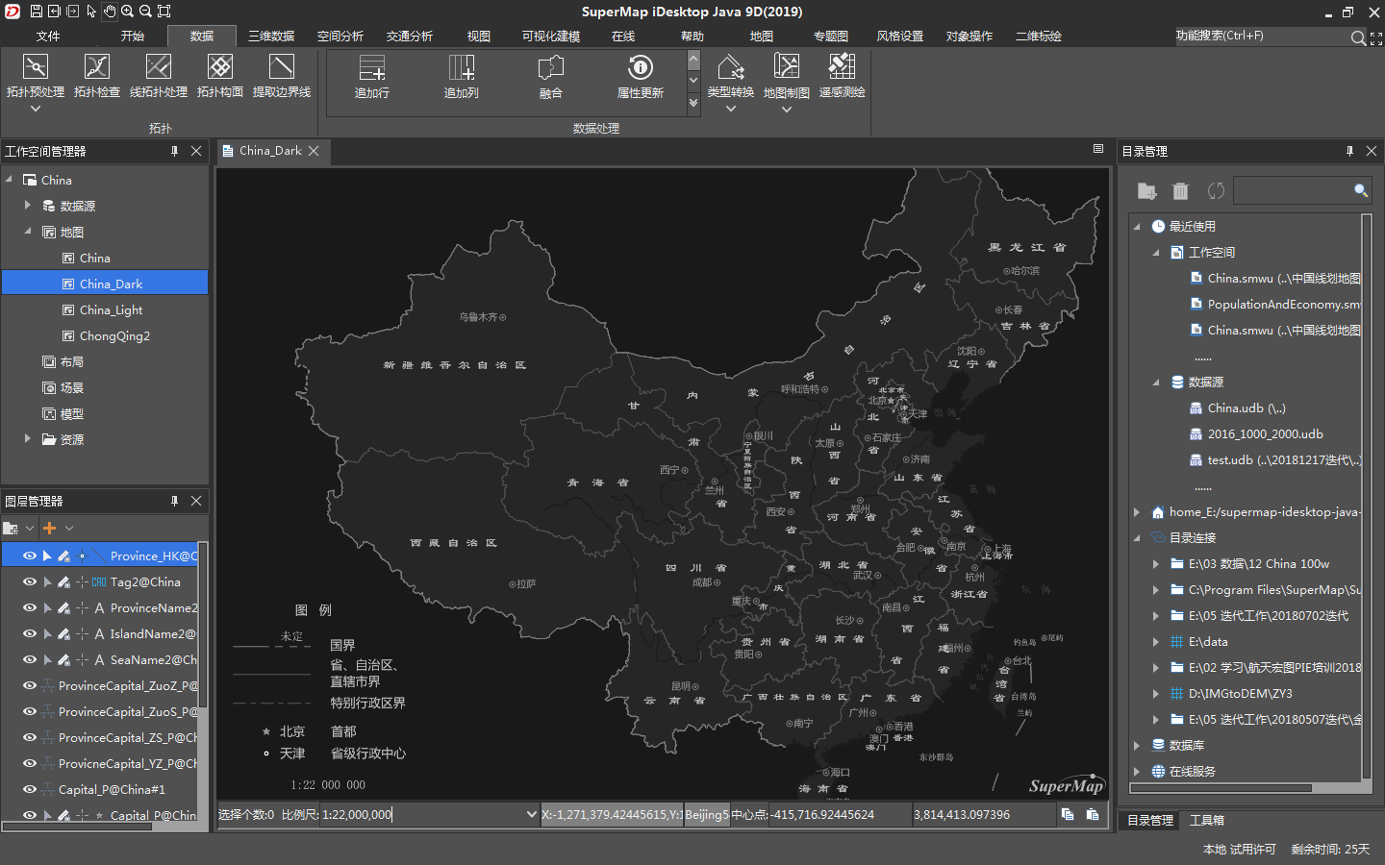Open 拓扑检查 topology check tool

pos(97,77)
